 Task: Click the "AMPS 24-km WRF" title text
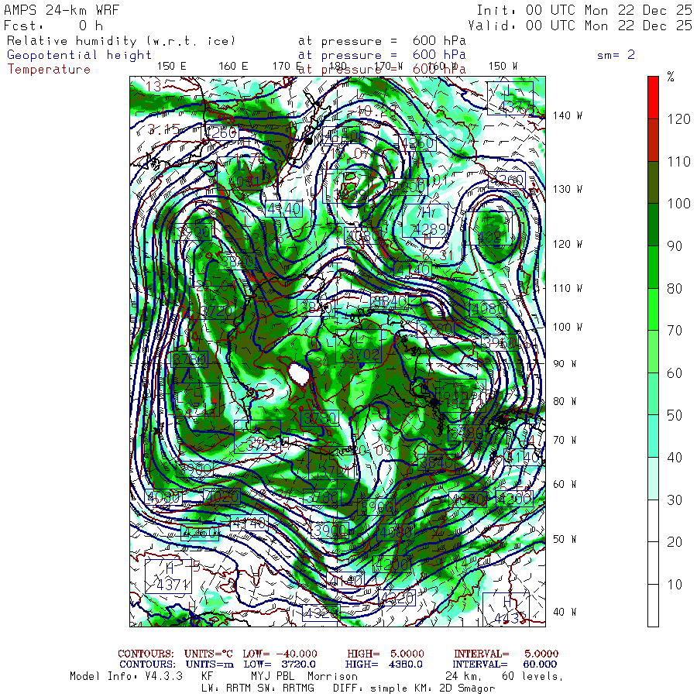62,10
